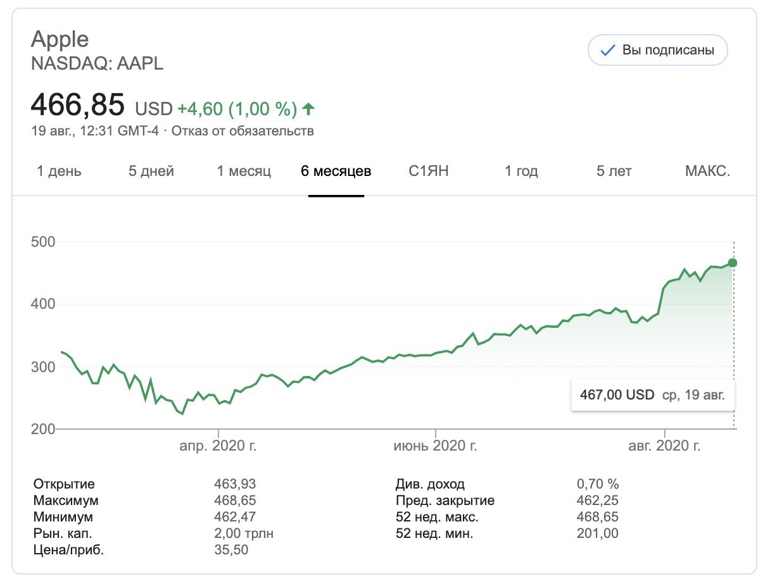Click the '400' y-axis label

click(42, 304)
